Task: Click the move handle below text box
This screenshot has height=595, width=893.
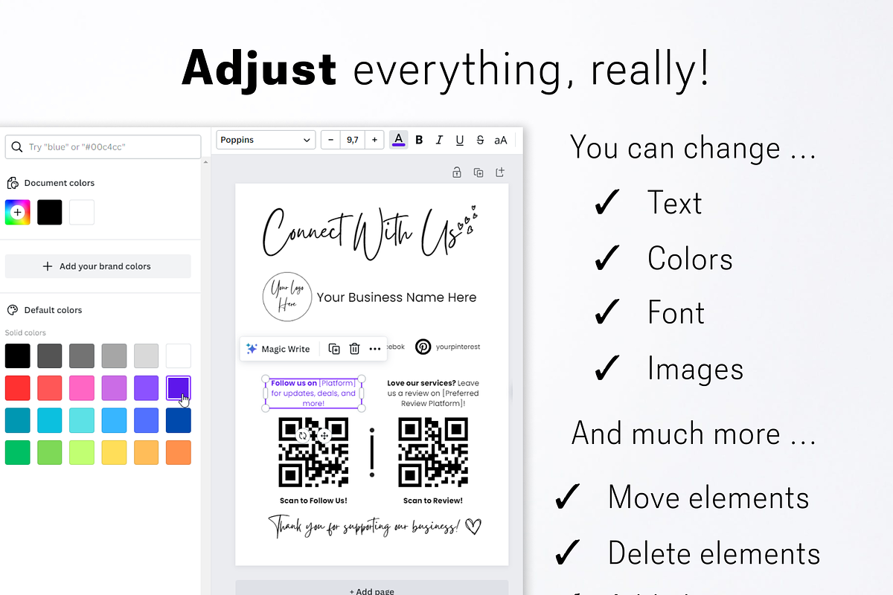Action: coord(324,436)
